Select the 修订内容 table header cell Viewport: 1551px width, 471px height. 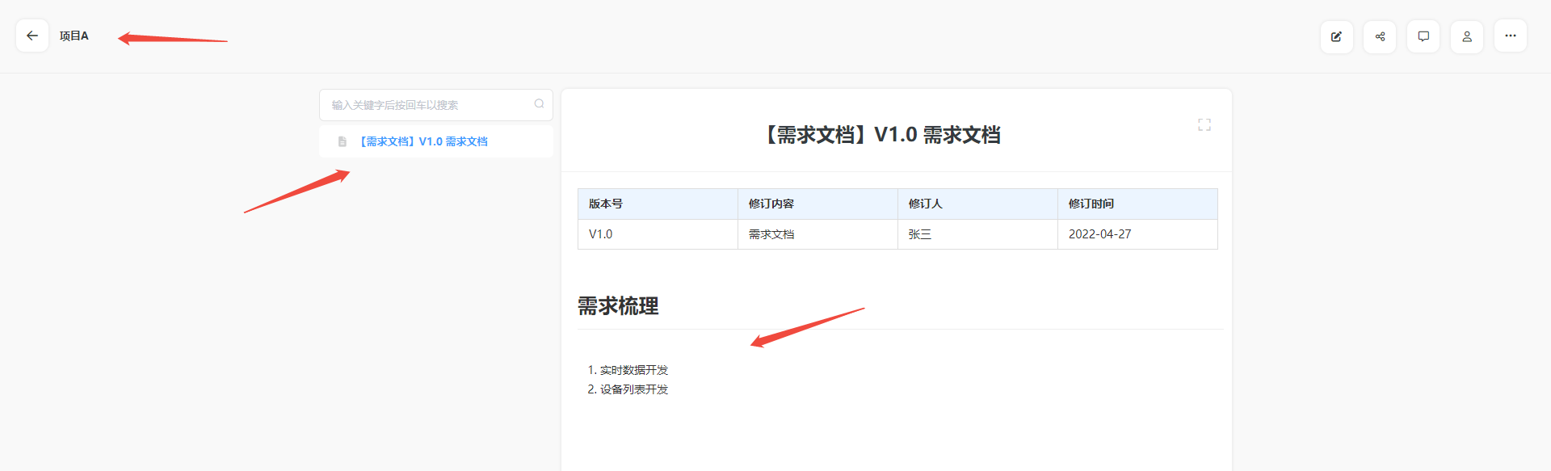pos(818,204)
